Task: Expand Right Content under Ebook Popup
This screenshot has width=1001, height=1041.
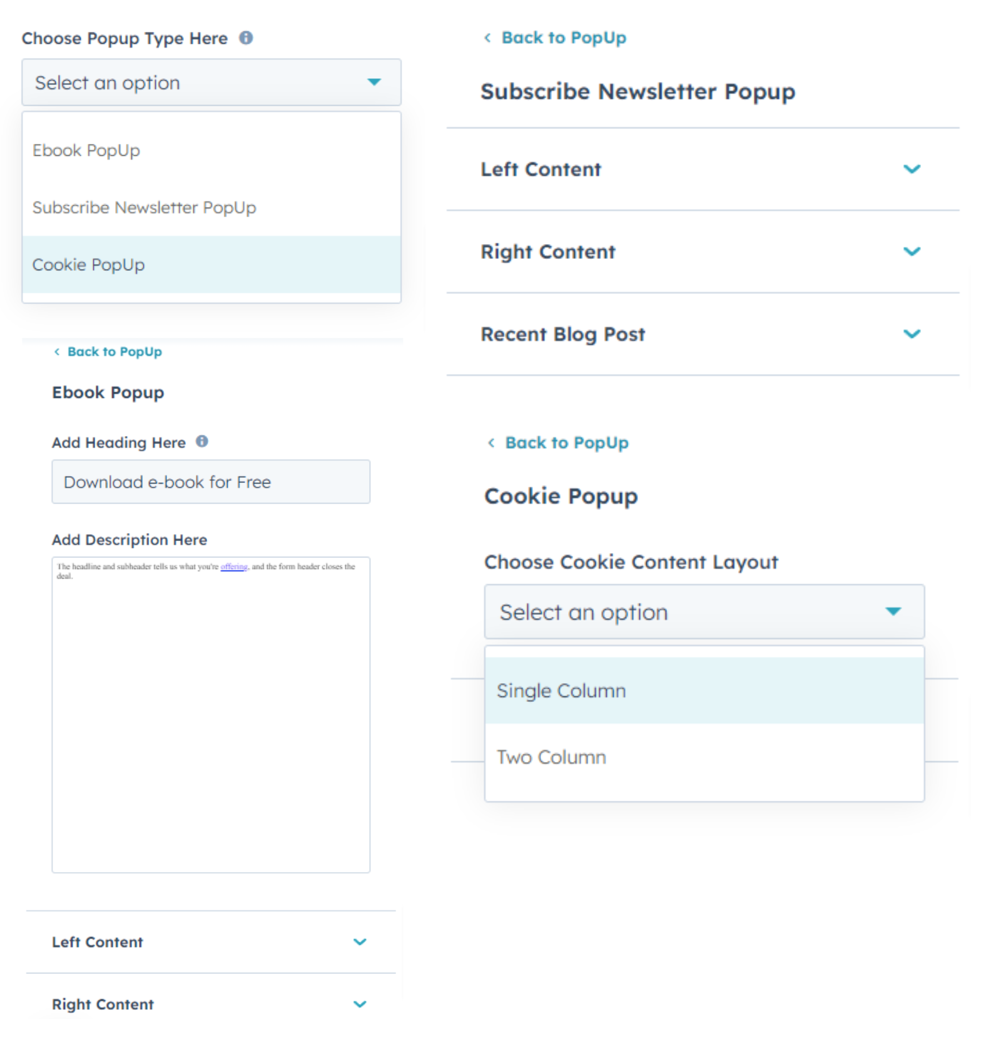Action: tap(360, 1004)
